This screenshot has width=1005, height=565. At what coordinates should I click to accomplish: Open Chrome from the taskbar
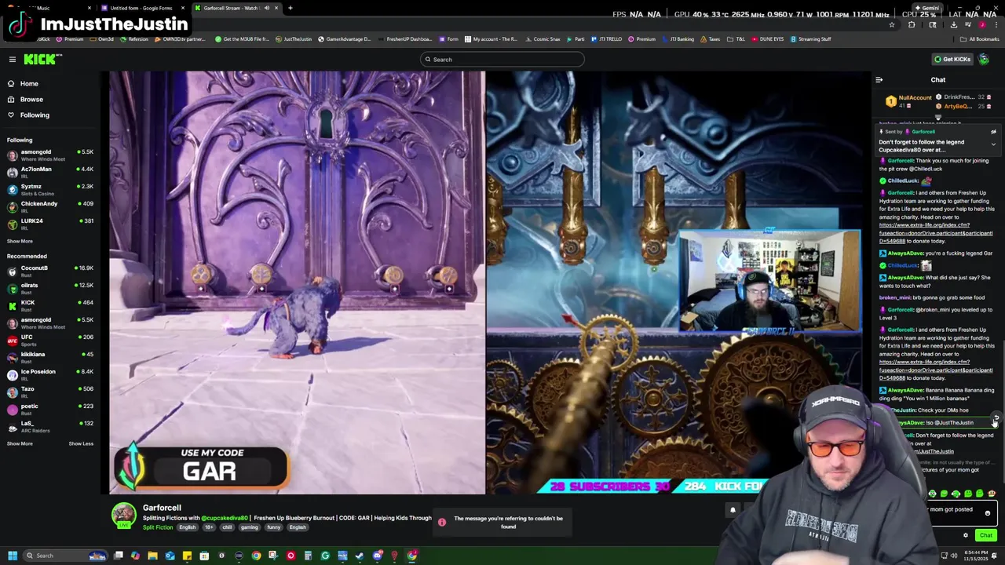pos(256,556)
